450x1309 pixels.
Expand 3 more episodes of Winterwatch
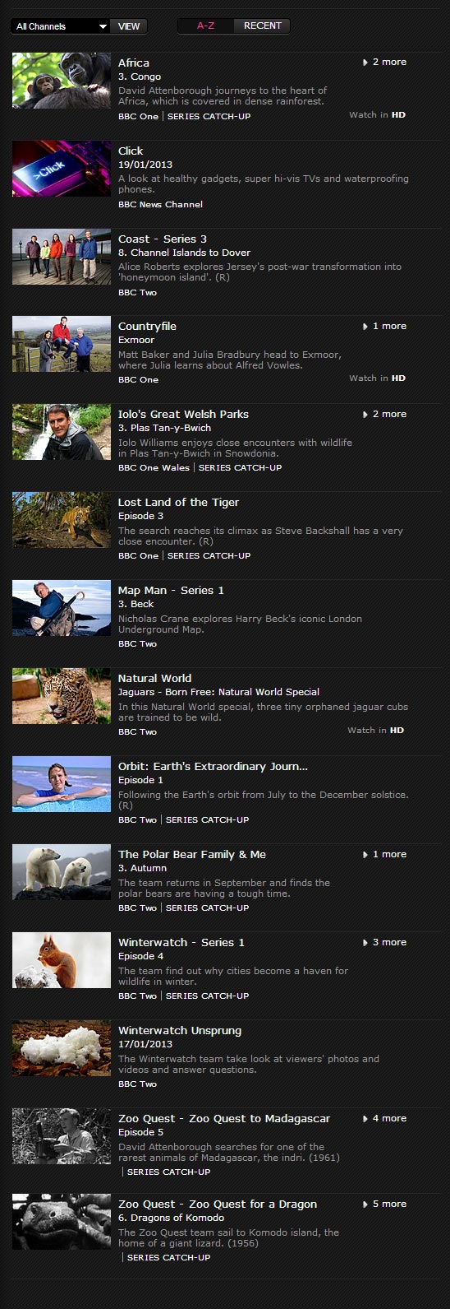384,942
